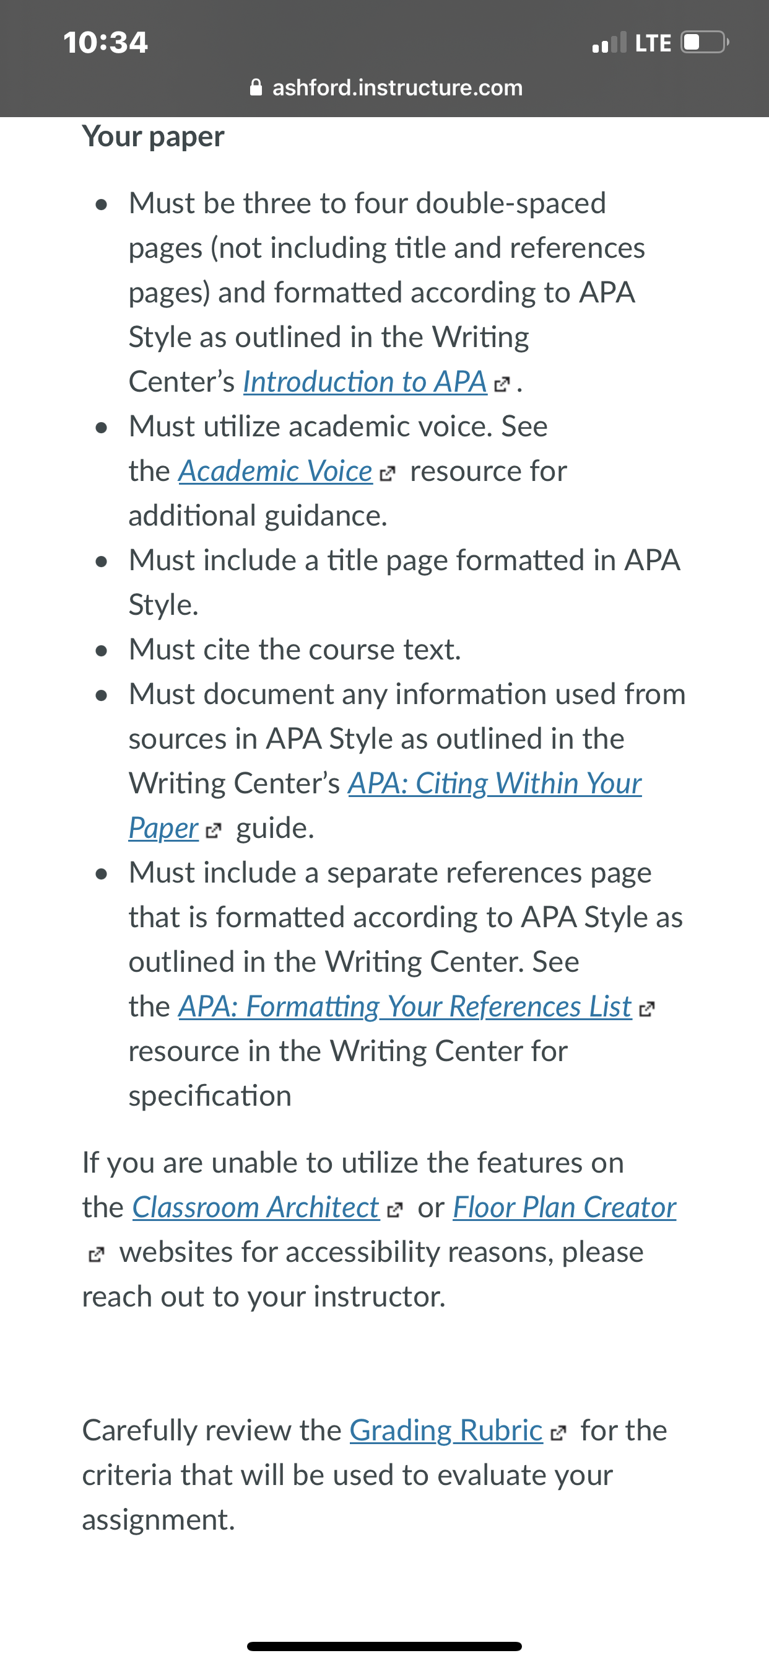Tap the padlock icon in address bar
Screen dimensions: 769x1666
point(256,87)
